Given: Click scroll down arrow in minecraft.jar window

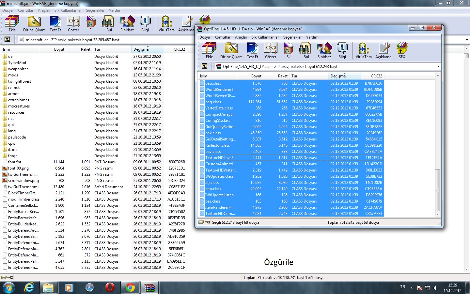Looking at the screenshot, I should (x=466, y=269).
